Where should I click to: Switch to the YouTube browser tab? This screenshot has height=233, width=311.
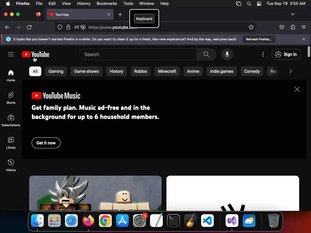80,14
